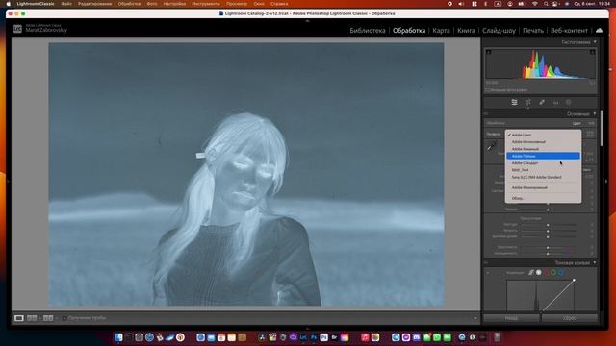The width and height of the screenshot is (616, 346).
Task: Choose the Sony ILCE-7M4 Adobe Standard profile
Action: [x=543, y=177]
